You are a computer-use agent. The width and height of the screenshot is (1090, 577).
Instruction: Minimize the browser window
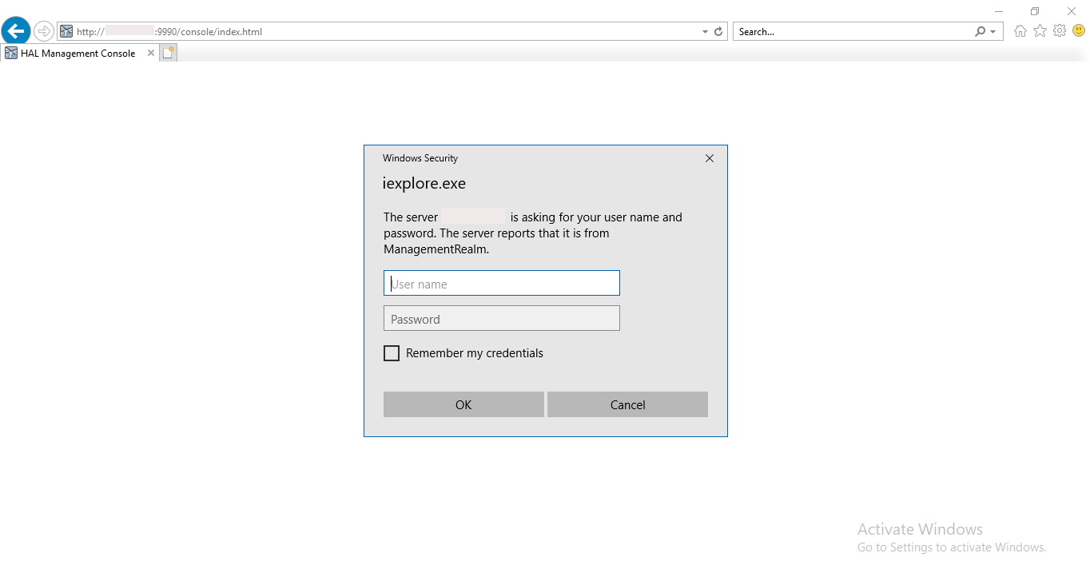[999, 11]
